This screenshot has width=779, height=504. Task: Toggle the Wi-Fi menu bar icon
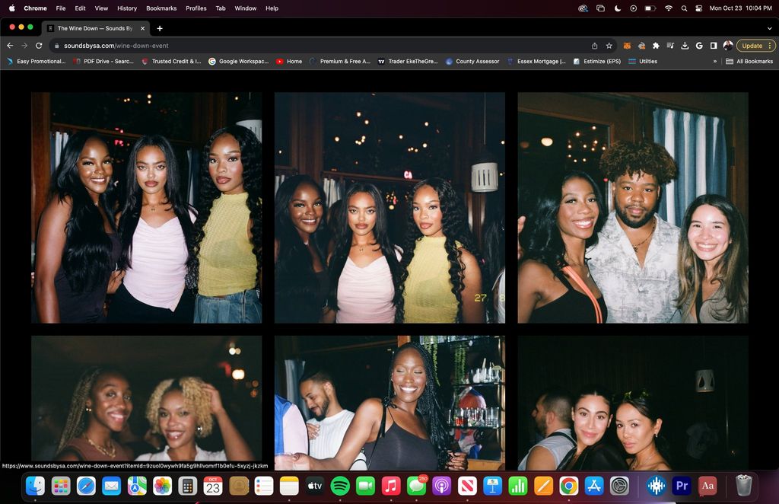point(669,8)
